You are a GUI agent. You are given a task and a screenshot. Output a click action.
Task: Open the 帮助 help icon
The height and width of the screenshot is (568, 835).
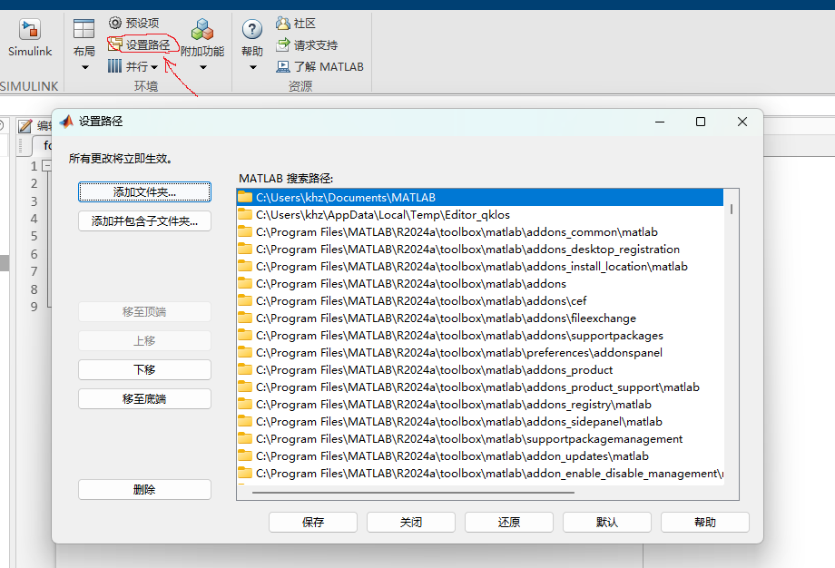252,29
